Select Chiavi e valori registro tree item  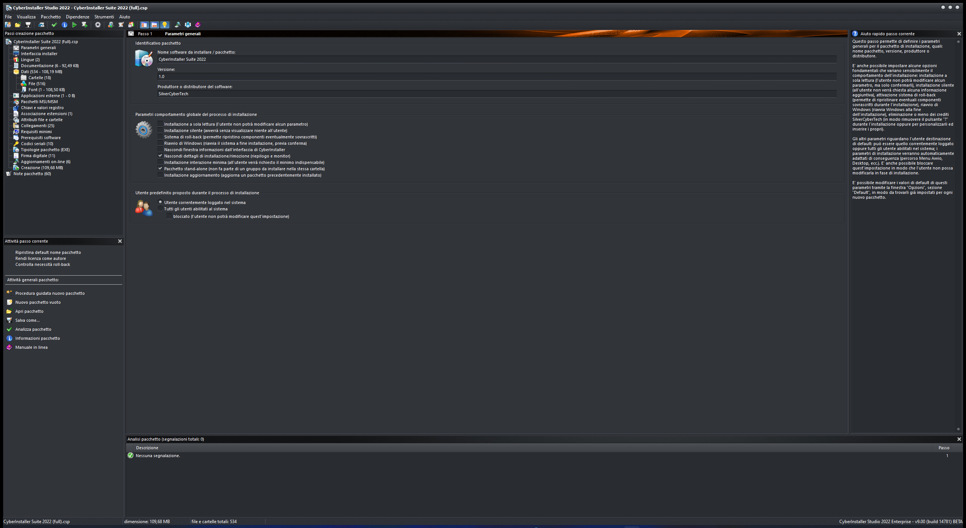pos(42,108)
